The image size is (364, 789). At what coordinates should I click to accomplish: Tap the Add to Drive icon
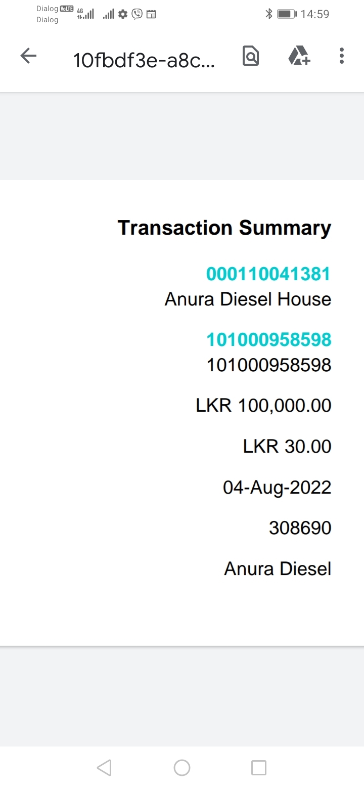click(x=299, y=56)
